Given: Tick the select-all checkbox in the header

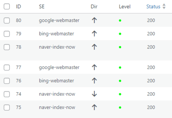Looking at the screenshot, I should point(7,6).
